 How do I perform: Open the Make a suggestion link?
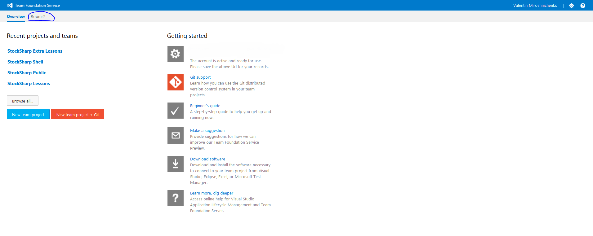tap(207, 131)
